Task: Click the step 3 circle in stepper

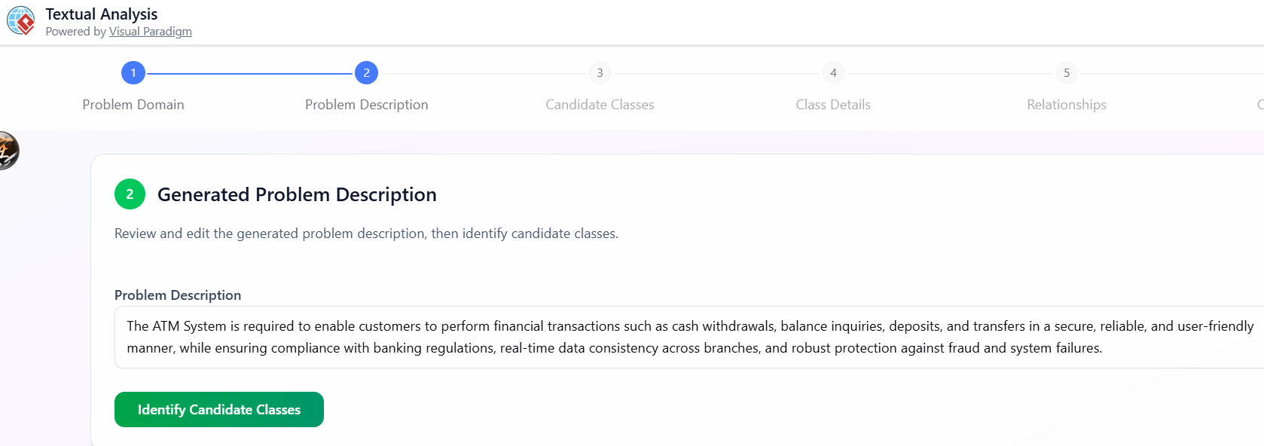Action: click(x=600, y=73)
